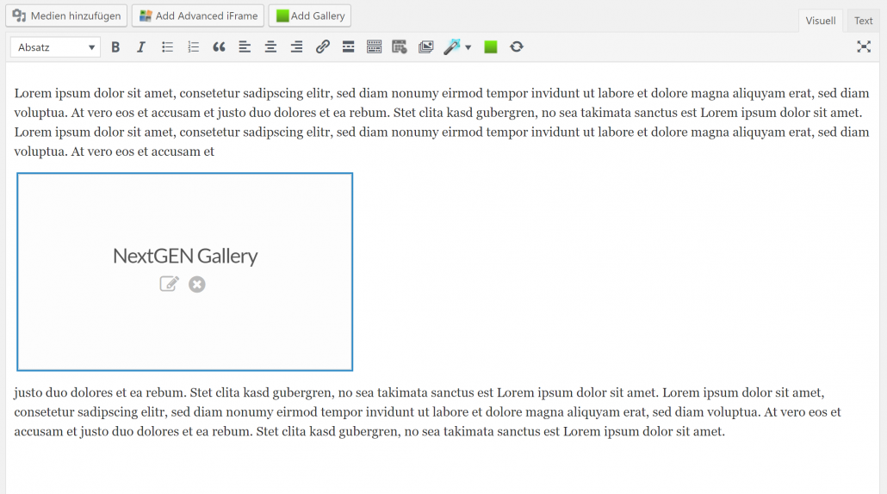Click the green NextGEN square toolbar icon
Screen dimensions: 887x494
pyautogui.click(x=491, y=47)
